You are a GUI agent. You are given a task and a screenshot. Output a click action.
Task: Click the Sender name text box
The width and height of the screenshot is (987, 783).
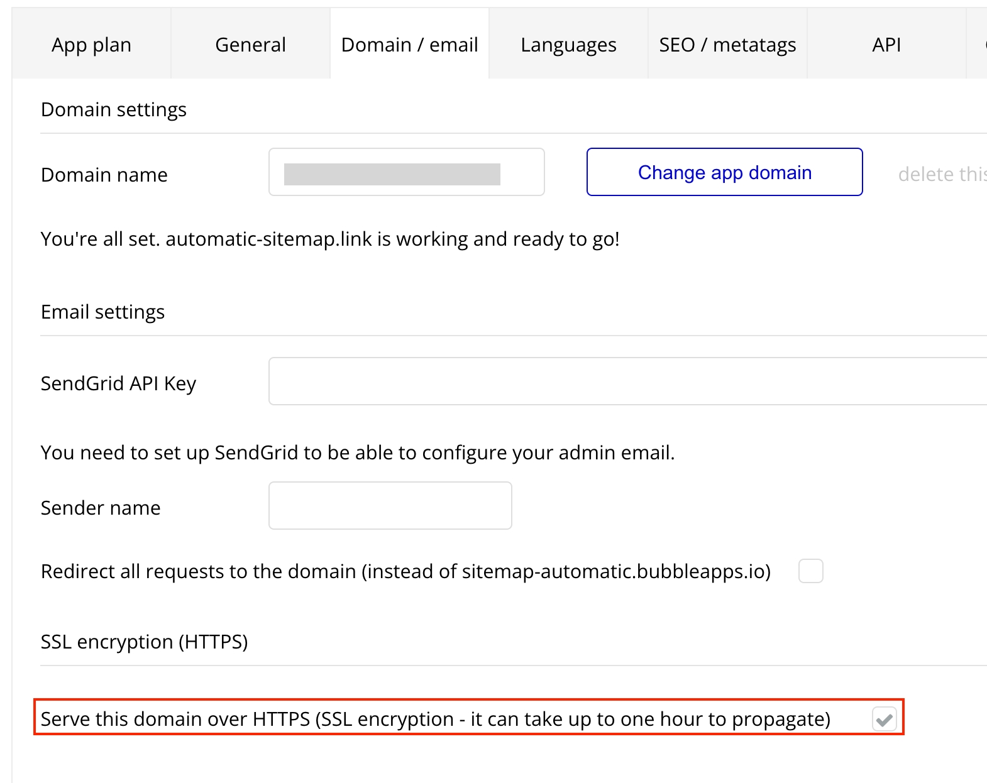coord(390,506)
